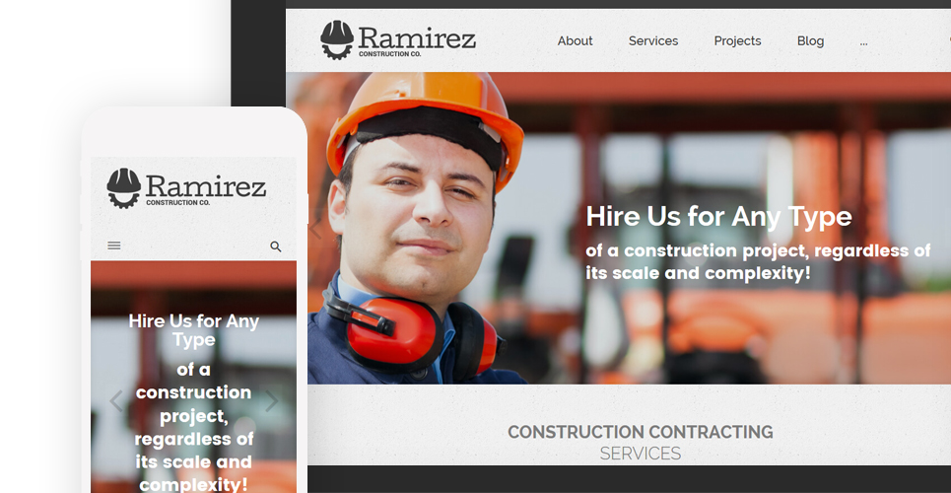Click desktop subtext 'of a construction project, regardless…'
Screen dimensions: 951x493
point(758,261)
